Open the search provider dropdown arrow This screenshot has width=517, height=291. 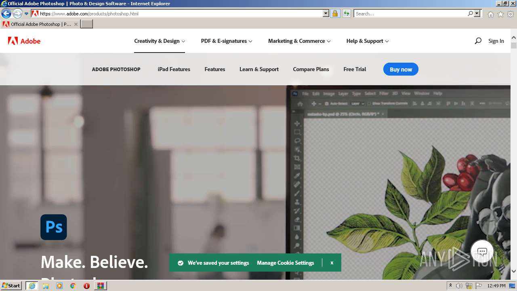pyautogui.click(x=477, y=13)
